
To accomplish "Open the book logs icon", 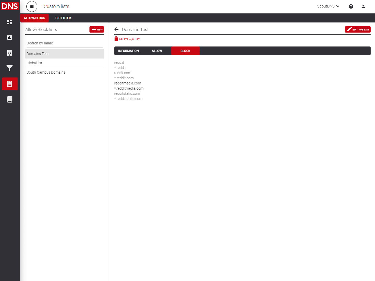I will click(10, 99).
